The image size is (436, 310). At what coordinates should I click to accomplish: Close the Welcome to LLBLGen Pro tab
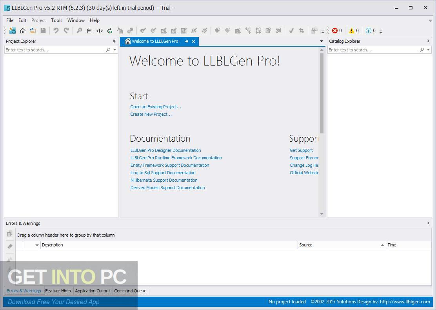point(194,42)
